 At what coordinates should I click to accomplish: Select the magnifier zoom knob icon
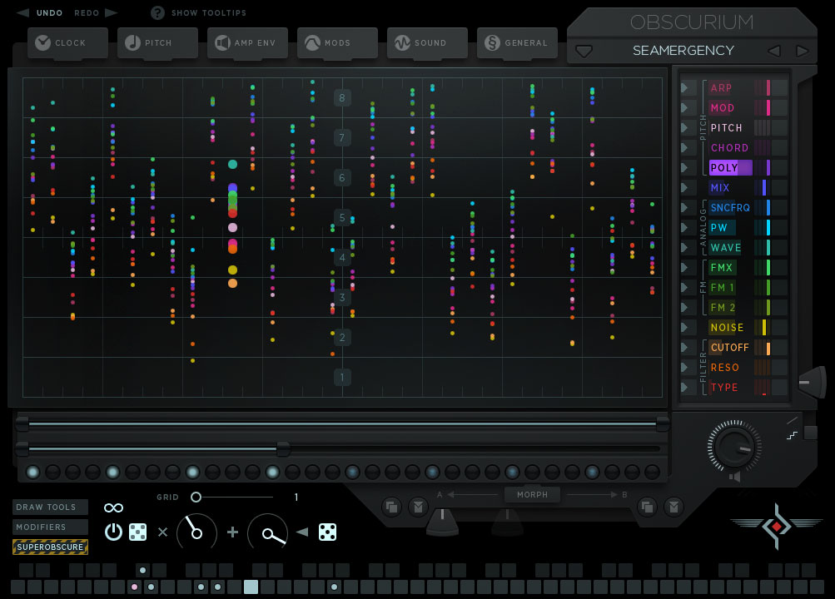pyautogui.click(x=268, y=532)
